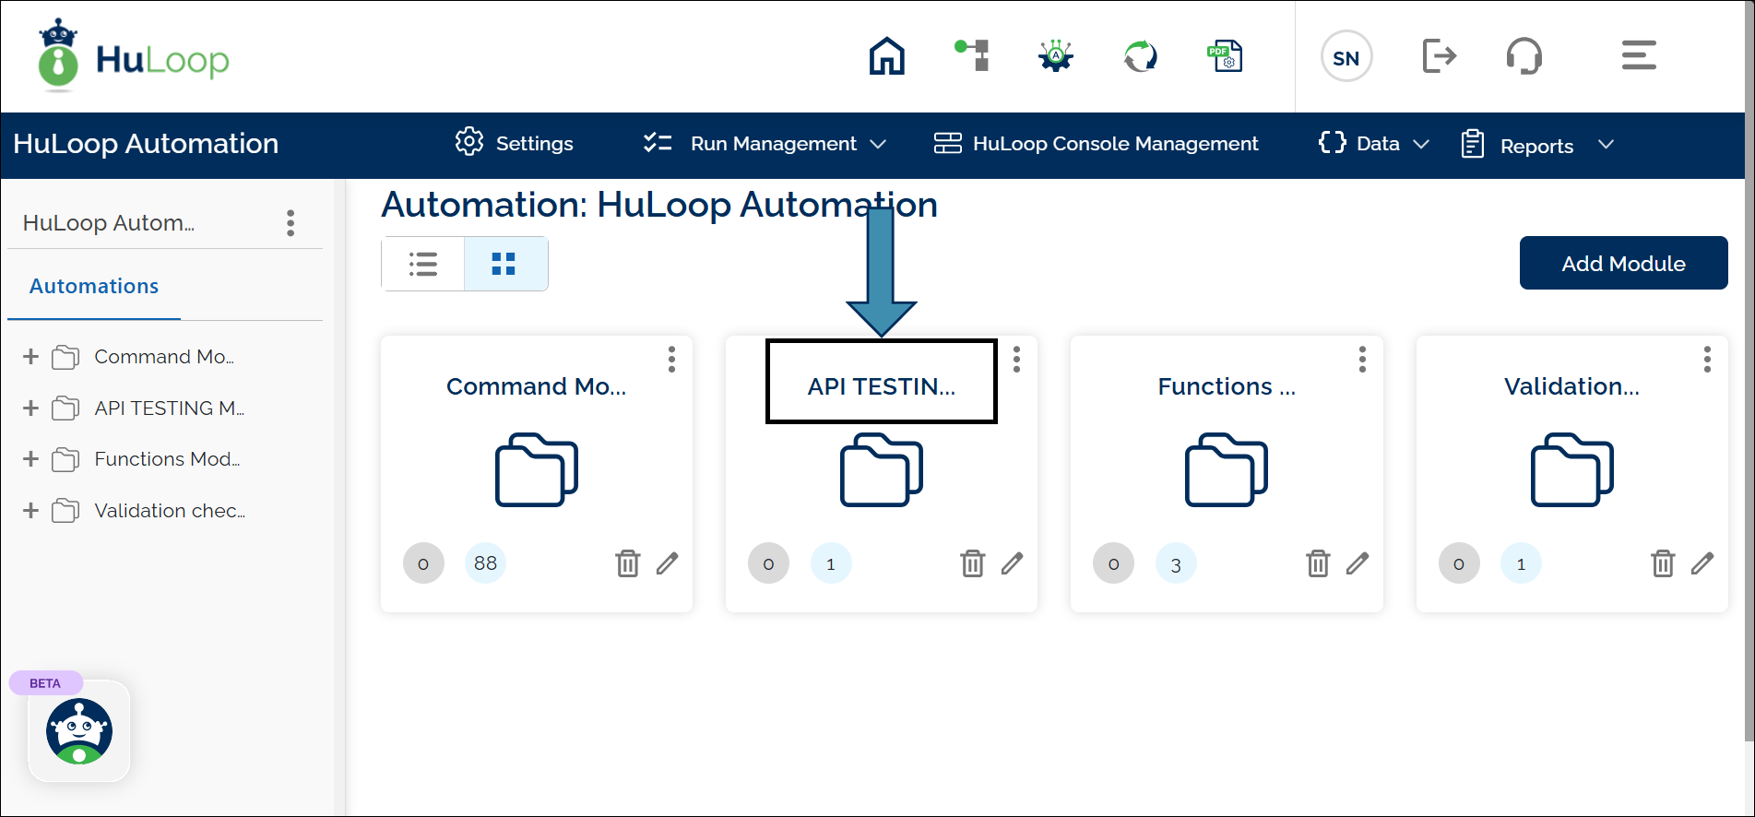Open the BETA chatbot assistant

(79, 731)
